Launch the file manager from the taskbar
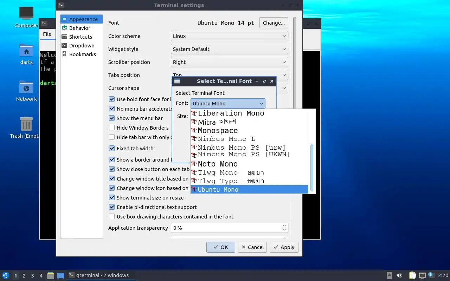 pyautogui.click(x=51, y=275)
